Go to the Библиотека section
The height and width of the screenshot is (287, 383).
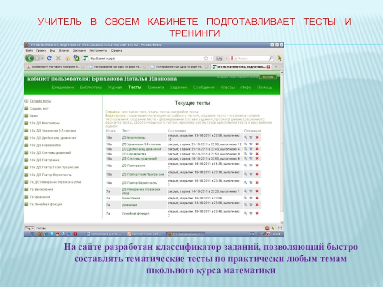(x=91, y=88)
